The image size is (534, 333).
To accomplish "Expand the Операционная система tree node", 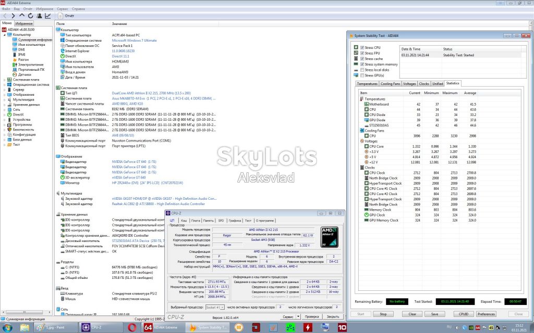I will tap(4, 85).
